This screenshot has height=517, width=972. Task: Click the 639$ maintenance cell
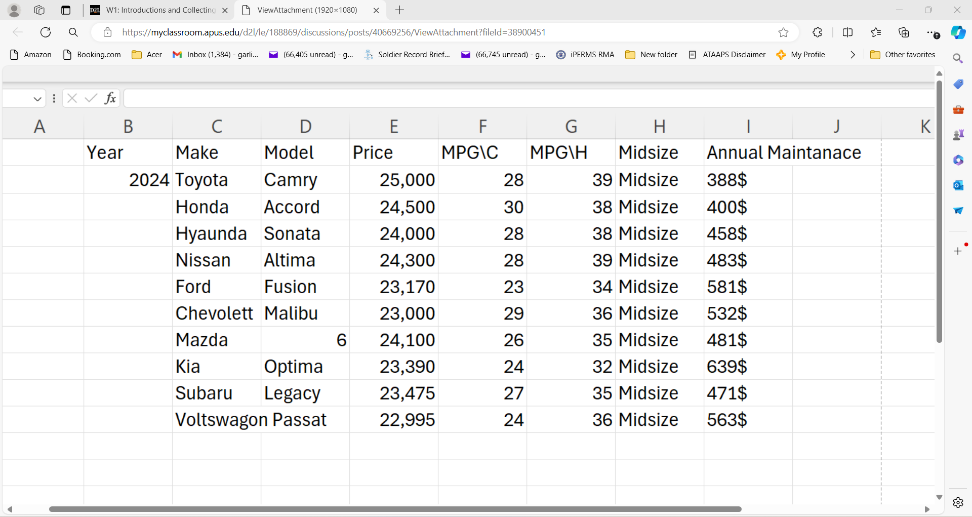pos(748,366)
